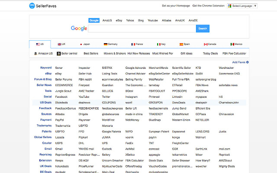The image size is (277, 173).
Task: Click the Seller News category label
Action: [x=44, y=85]
